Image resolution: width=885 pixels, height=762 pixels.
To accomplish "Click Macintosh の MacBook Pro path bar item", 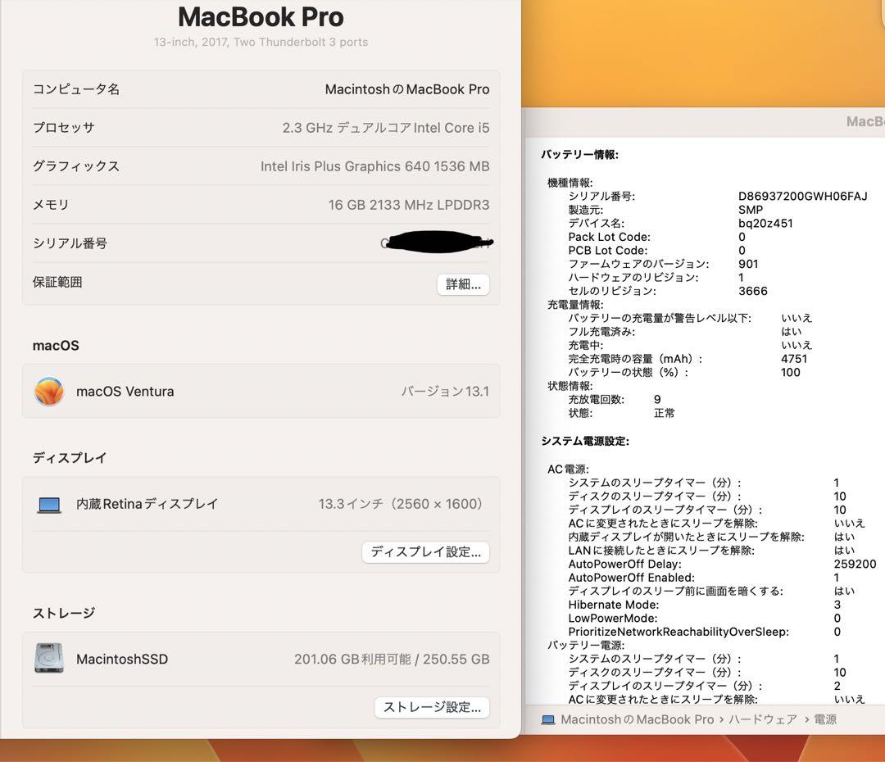I will click(x=638, y=719).
